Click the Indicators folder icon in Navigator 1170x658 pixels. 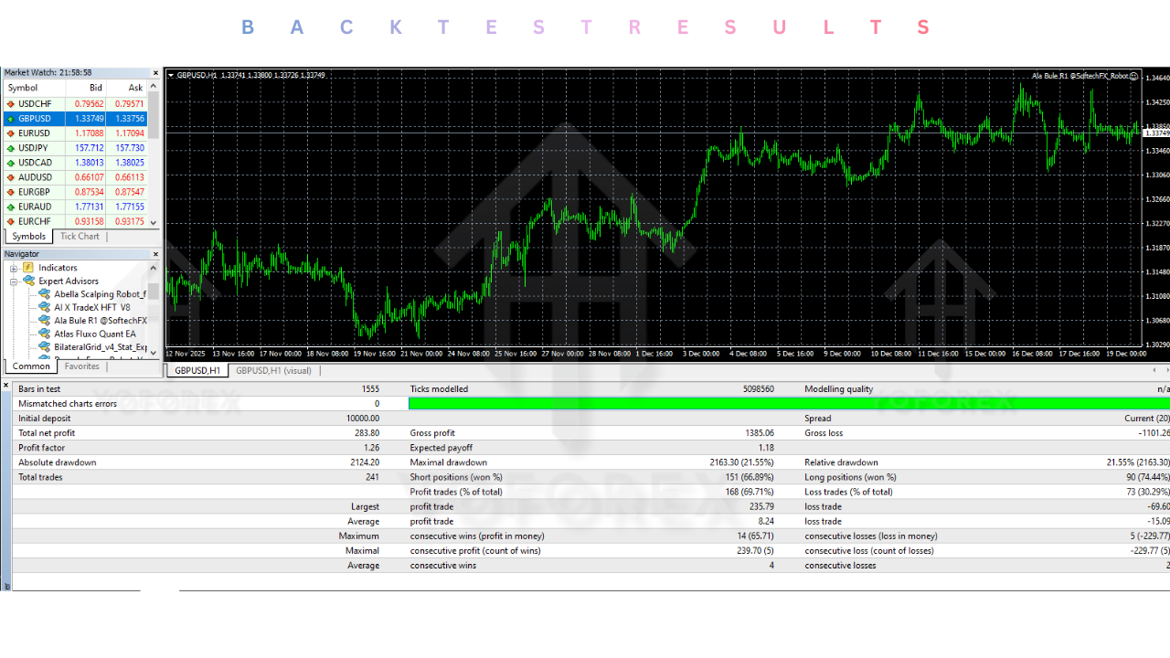point(27,268)
